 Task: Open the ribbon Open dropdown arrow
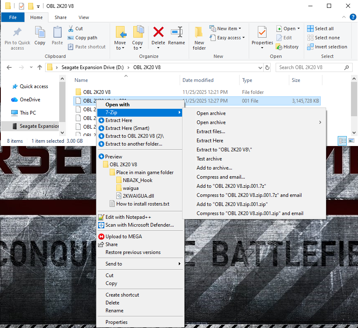pyautogui.click(x=299, y=29)
